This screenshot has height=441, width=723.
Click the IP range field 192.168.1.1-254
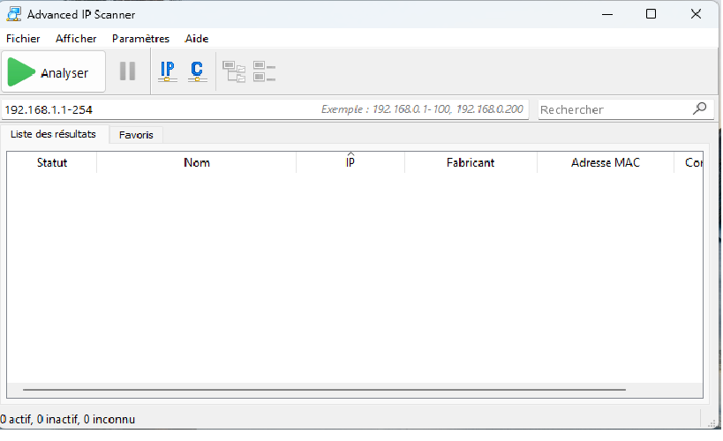(265, 109)
